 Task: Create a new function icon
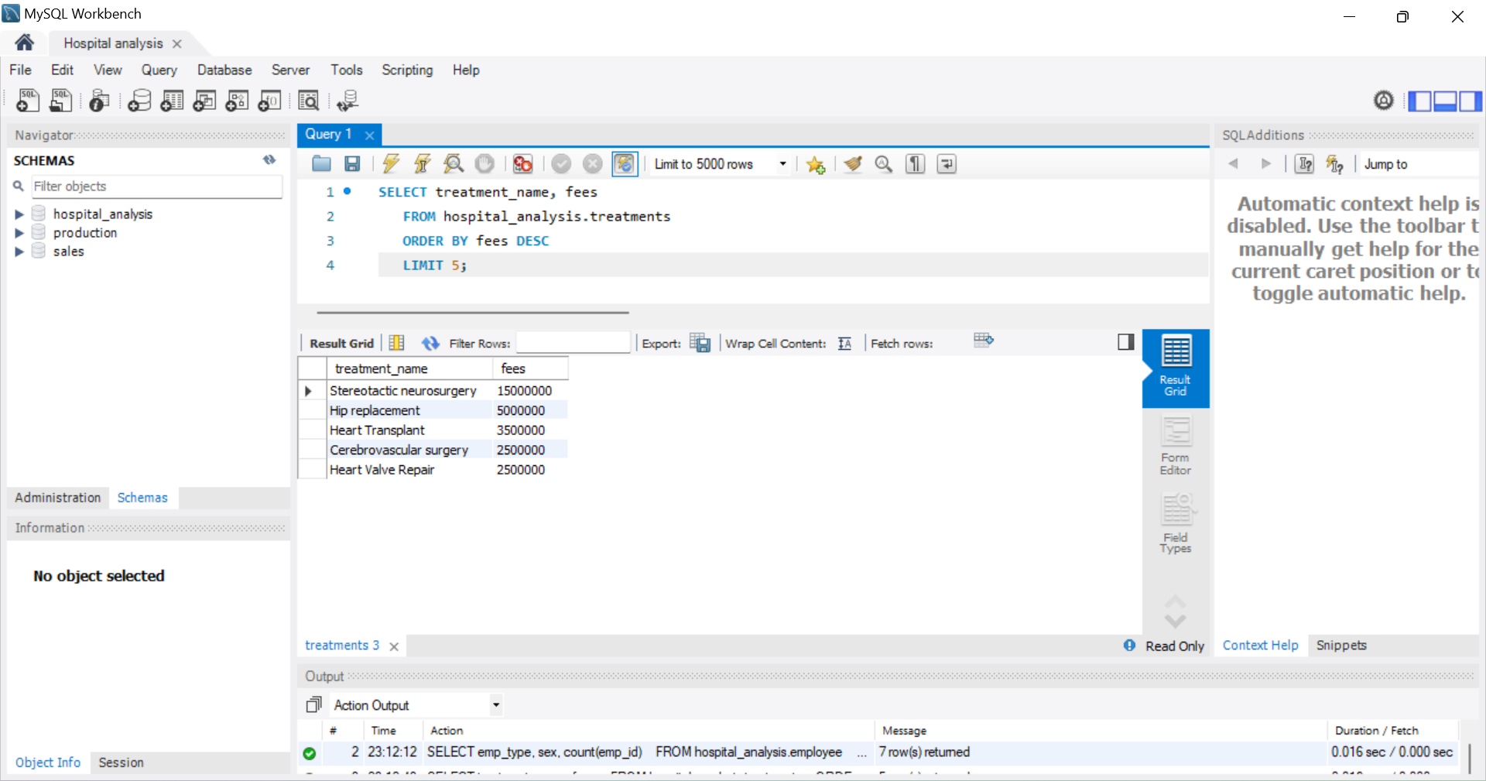pyautogui.click(x=269, y=101)
